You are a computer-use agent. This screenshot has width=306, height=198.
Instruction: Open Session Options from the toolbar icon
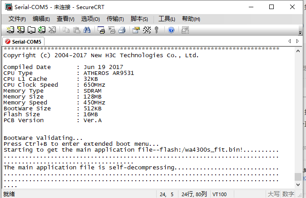pos(136,30)
